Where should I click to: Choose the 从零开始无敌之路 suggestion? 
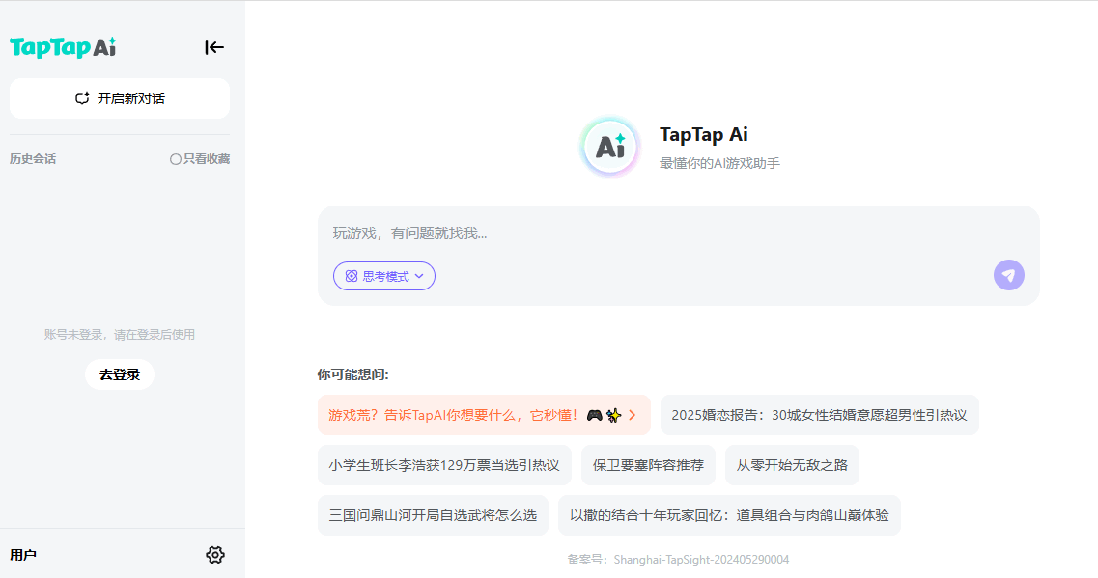pos(792,465)
